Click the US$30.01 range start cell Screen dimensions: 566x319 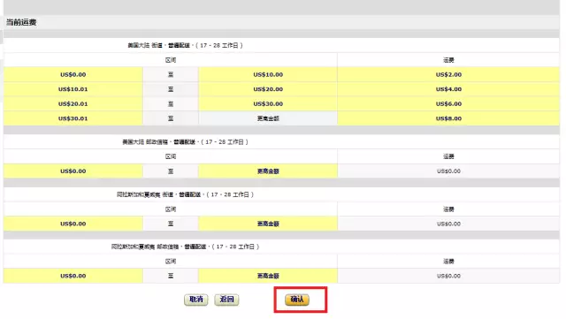tap(73, 118)
